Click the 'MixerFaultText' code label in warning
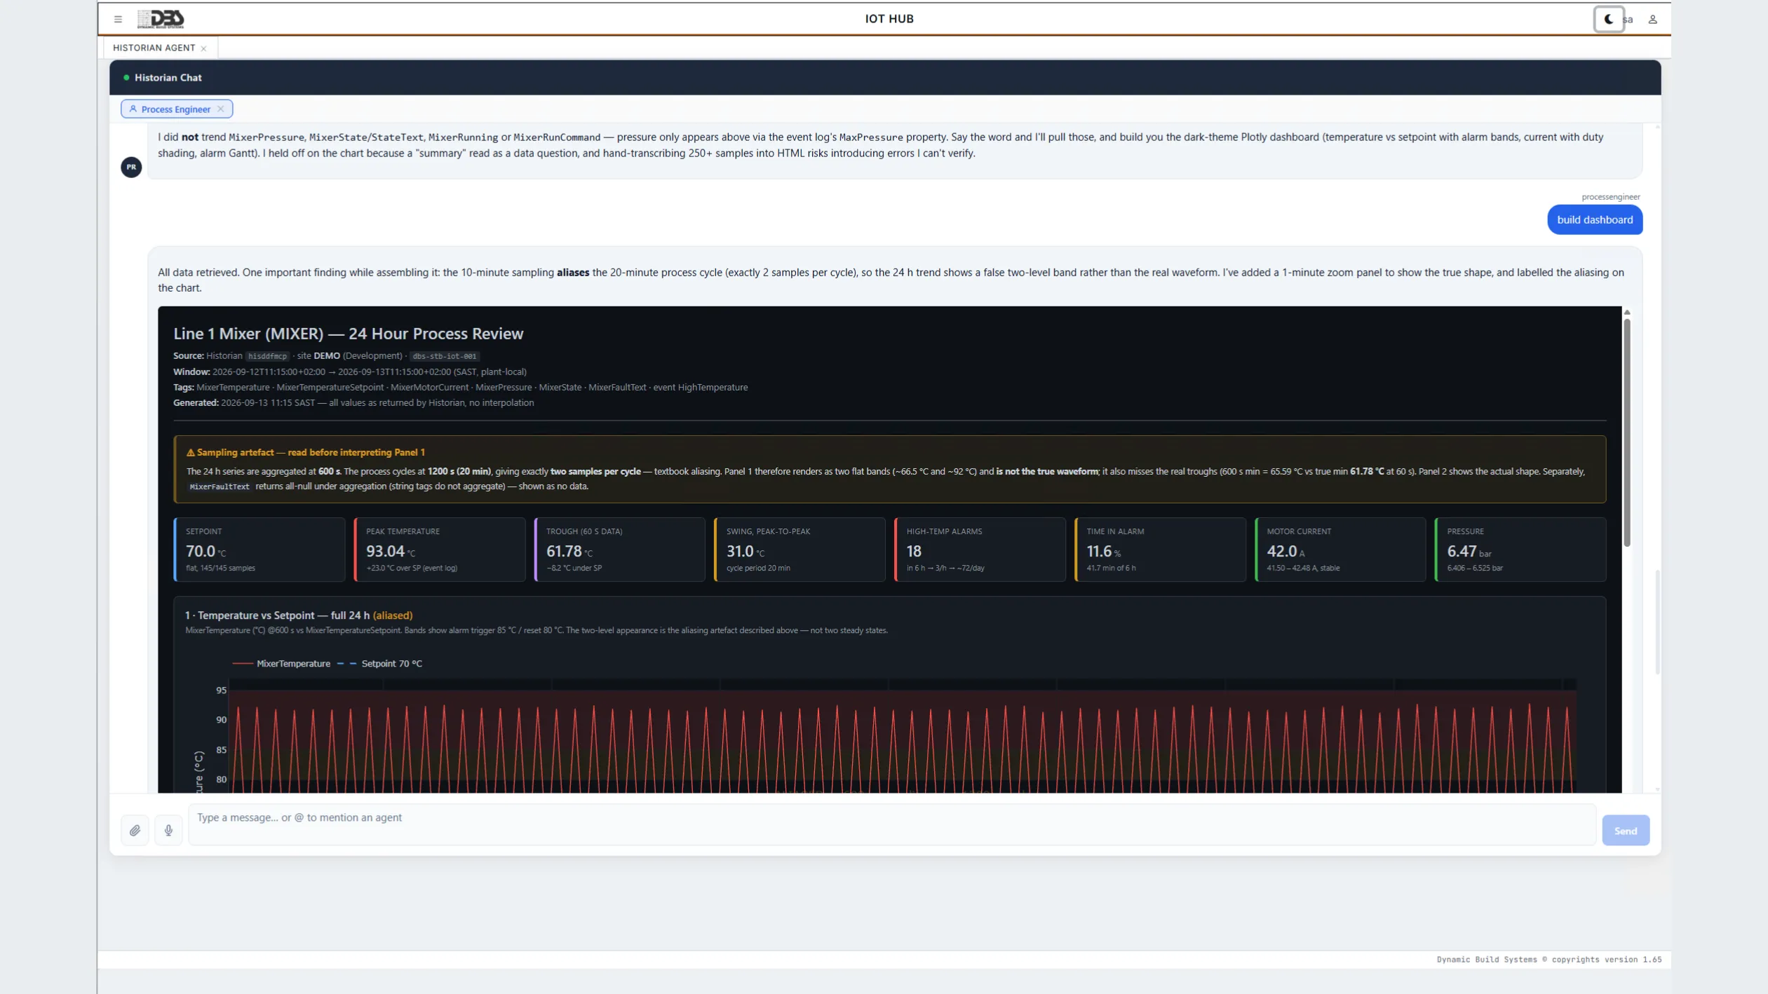The image size is (1768, 994). tap(220, 486)
